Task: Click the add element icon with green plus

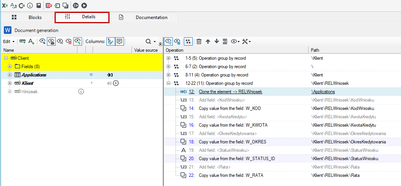Action: (x=23, y=41)
